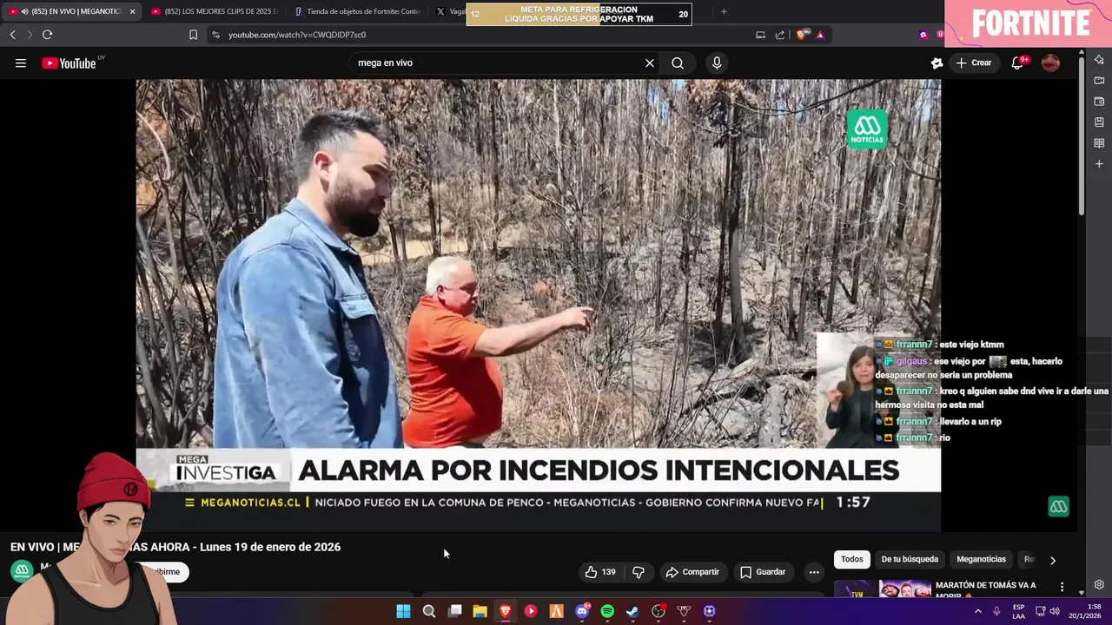Click the Crear button
1112x625 pixels.
[973, 62]
